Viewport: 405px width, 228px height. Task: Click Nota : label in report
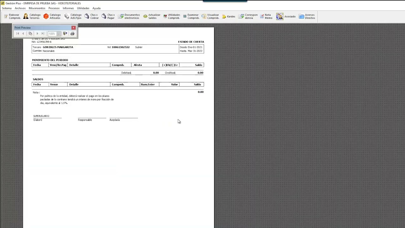pyautogui.click(x=36, y=92)
